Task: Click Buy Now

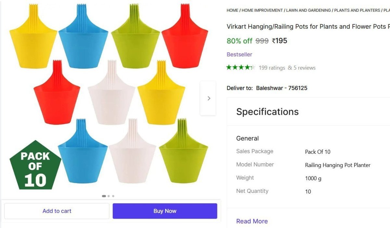Action: coord(165,211)
